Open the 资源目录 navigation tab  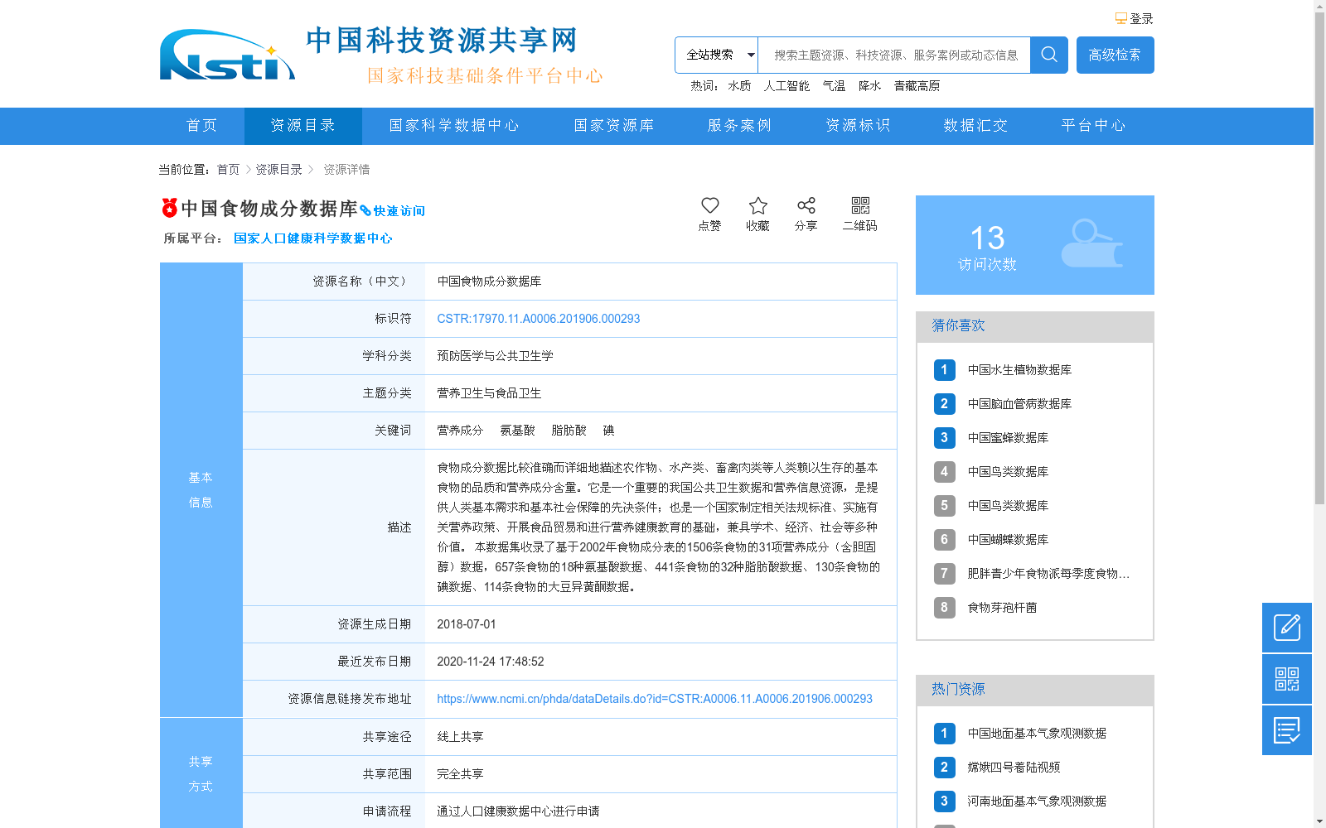(303, 126)
